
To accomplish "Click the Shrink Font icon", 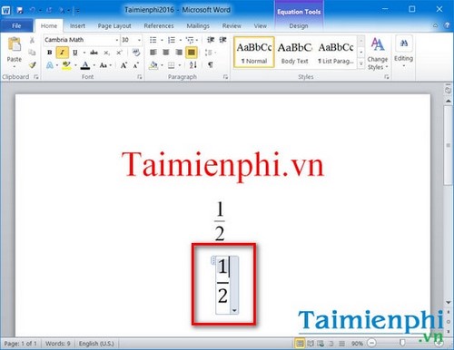I will point(136,65).
